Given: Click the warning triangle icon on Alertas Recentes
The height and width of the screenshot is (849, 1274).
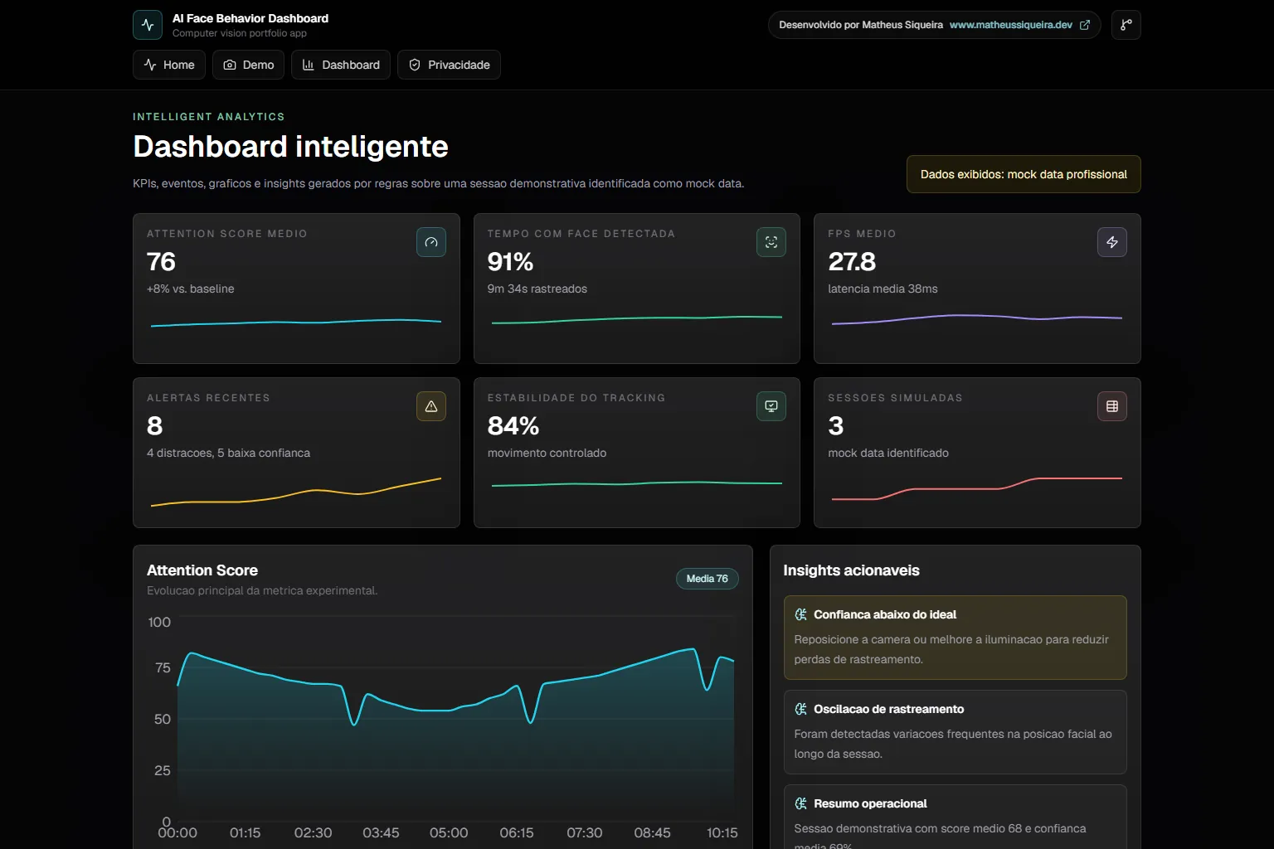Looking at the screenshot, I should pyautogui.click(x=431, y=406).
